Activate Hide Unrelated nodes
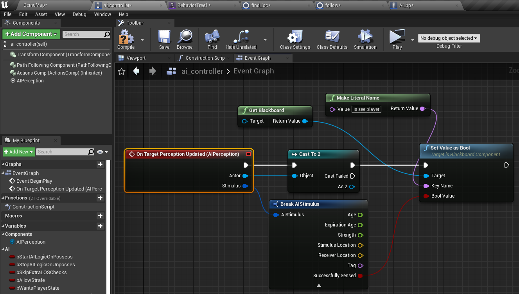 click(240, 39)
